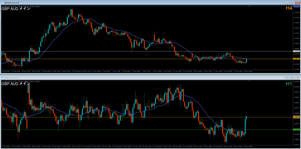Click the GBP AUD メイン label on H1 chart
Screen dimensions: 301x149
coord(16,84)
